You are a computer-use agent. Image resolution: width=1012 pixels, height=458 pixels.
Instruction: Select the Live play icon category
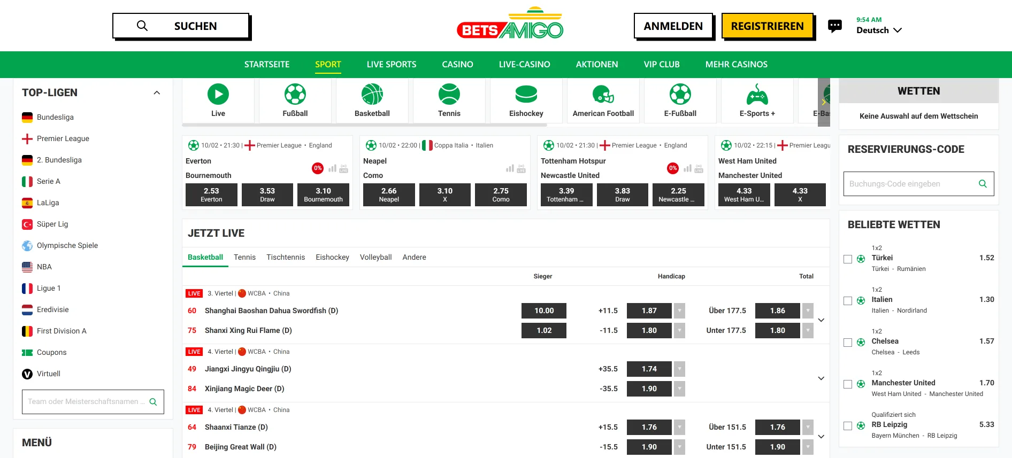pos(218,94)
